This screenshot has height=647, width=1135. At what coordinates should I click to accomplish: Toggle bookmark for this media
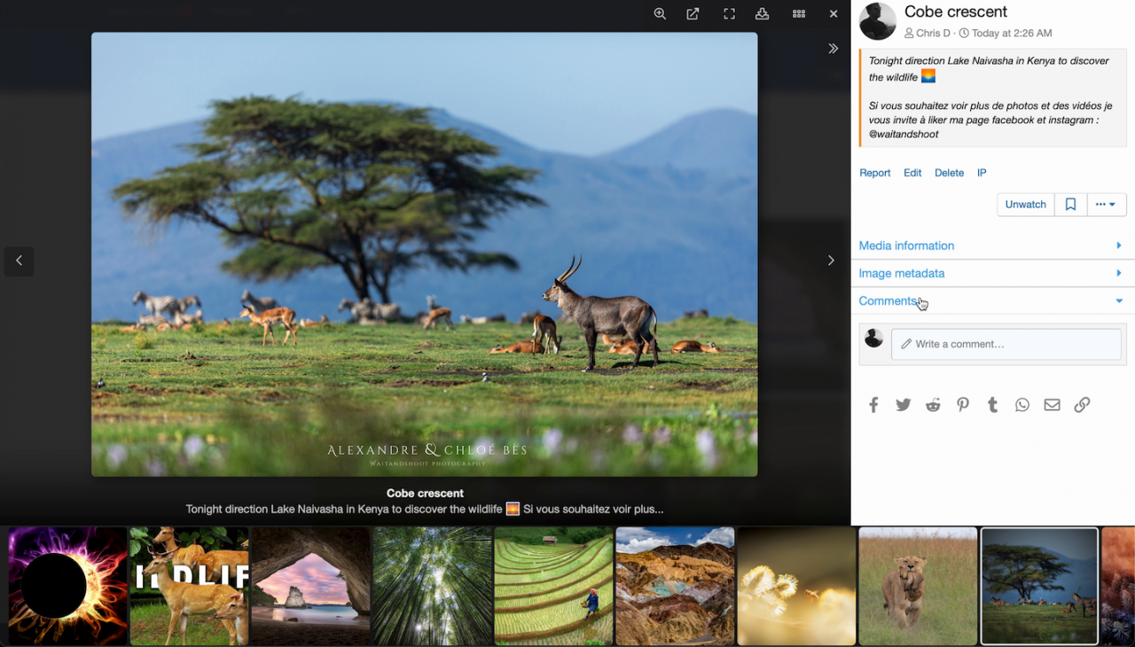coord(1070,205)
